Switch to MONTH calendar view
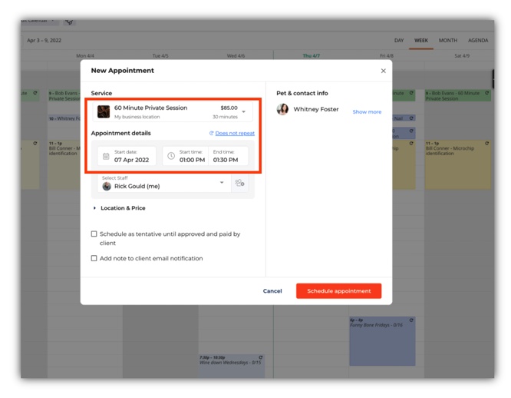The height and width of the screenshot is (398, 511). click(x=448, y=41)
